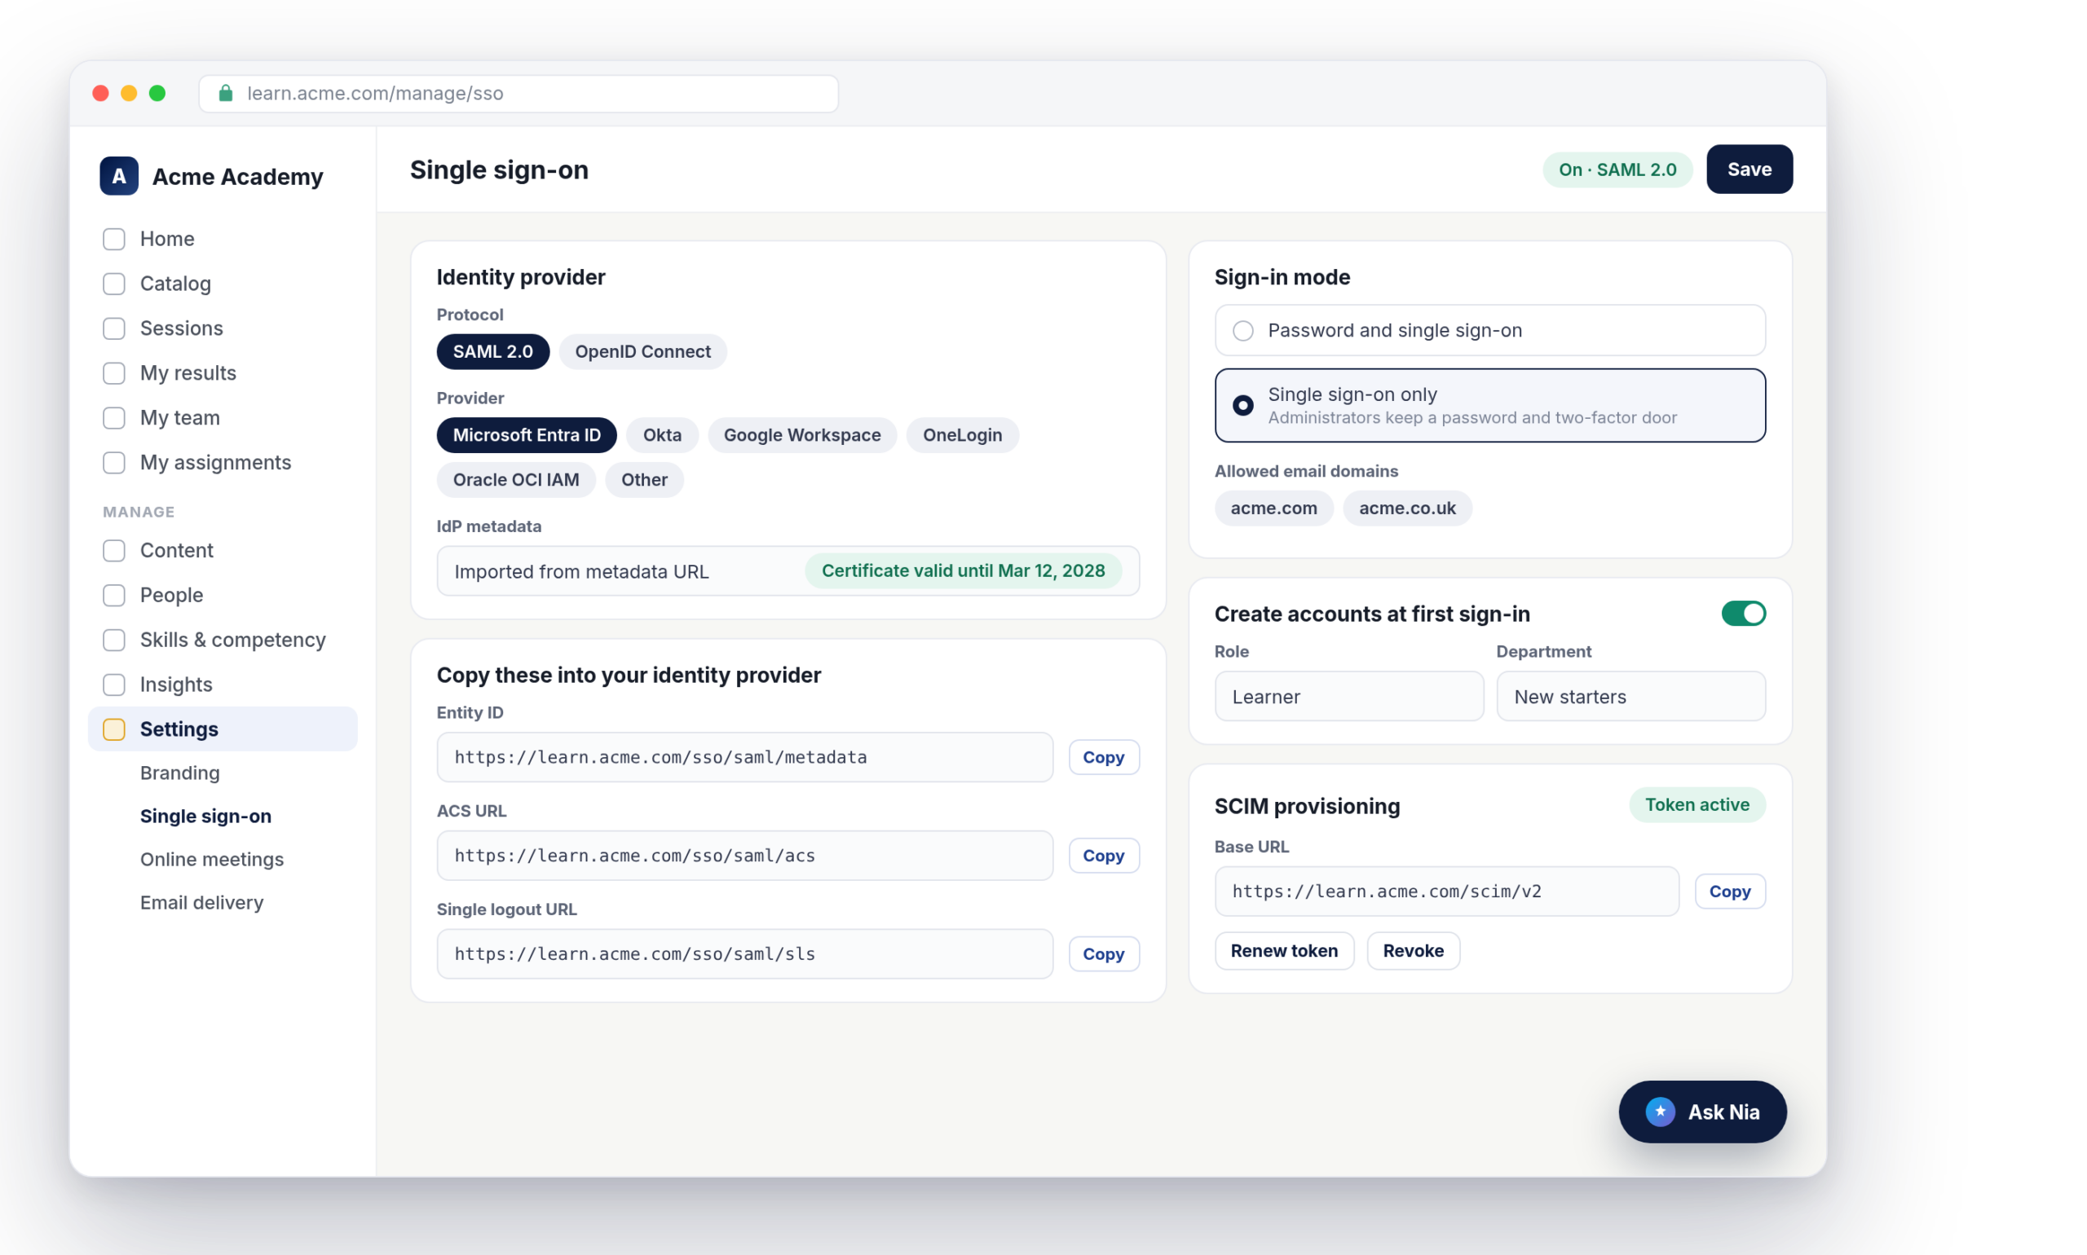
Task: Open Online meetings settings
Action: coord(211,859)
